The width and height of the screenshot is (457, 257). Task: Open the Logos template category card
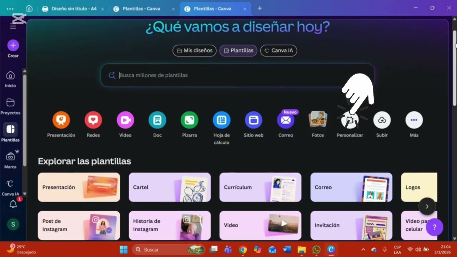[419, 187]
